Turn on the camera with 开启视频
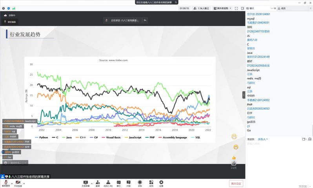The image size is (313, 188). point(18,183)
